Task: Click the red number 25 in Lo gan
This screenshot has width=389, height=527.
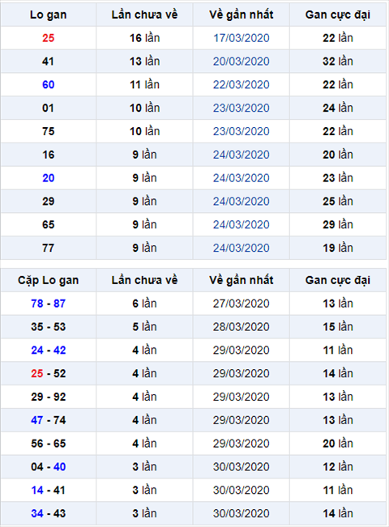Action: 48,38
